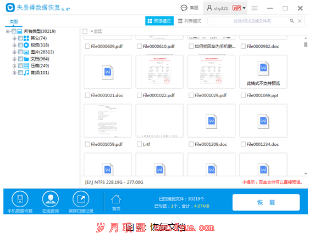The width and height of the screenshot is (309, 233).
Task: Expand the 音频(101) tree node
Action: click(14, 73)
